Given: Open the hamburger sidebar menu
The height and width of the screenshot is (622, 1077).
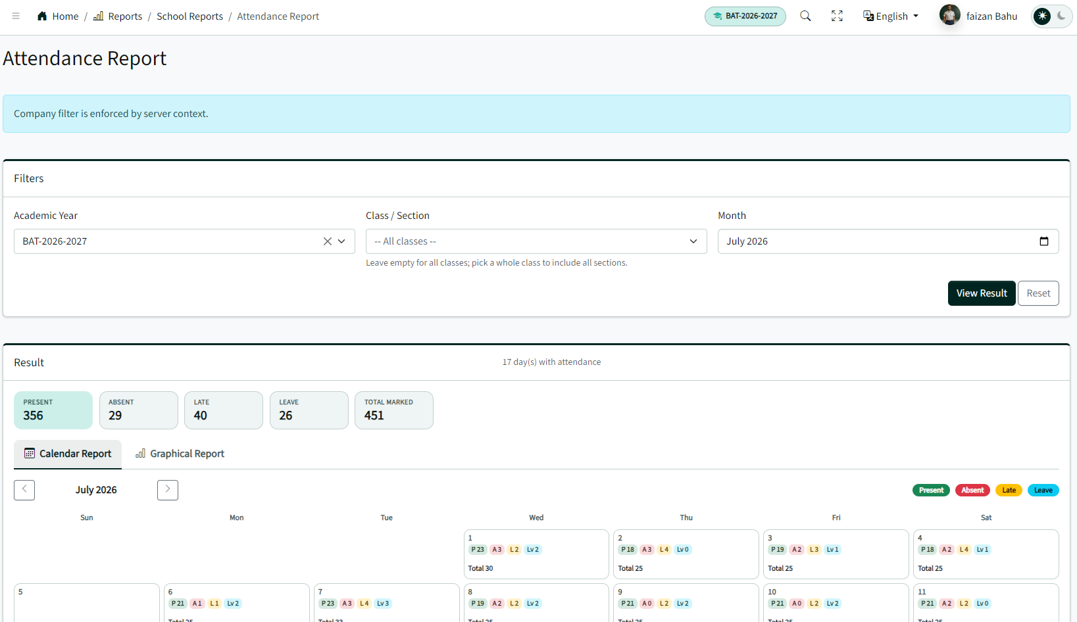Looking at the screenshot, I should (16, 16).
